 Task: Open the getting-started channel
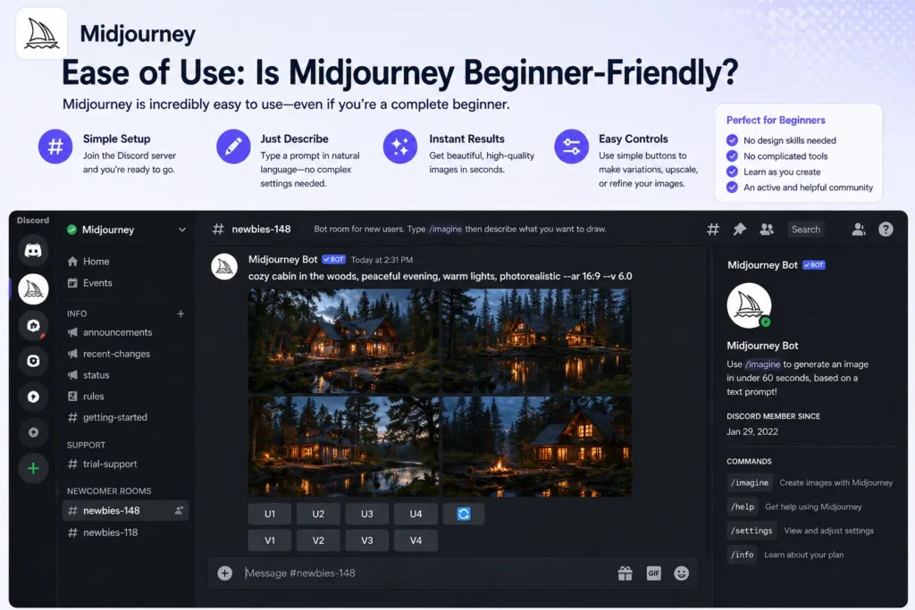(125, 418)
